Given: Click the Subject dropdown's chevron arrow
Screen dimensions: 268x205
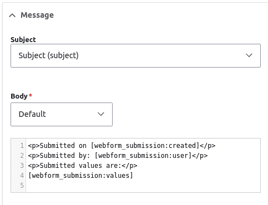Looking at the screenshot, I should 249,55.
